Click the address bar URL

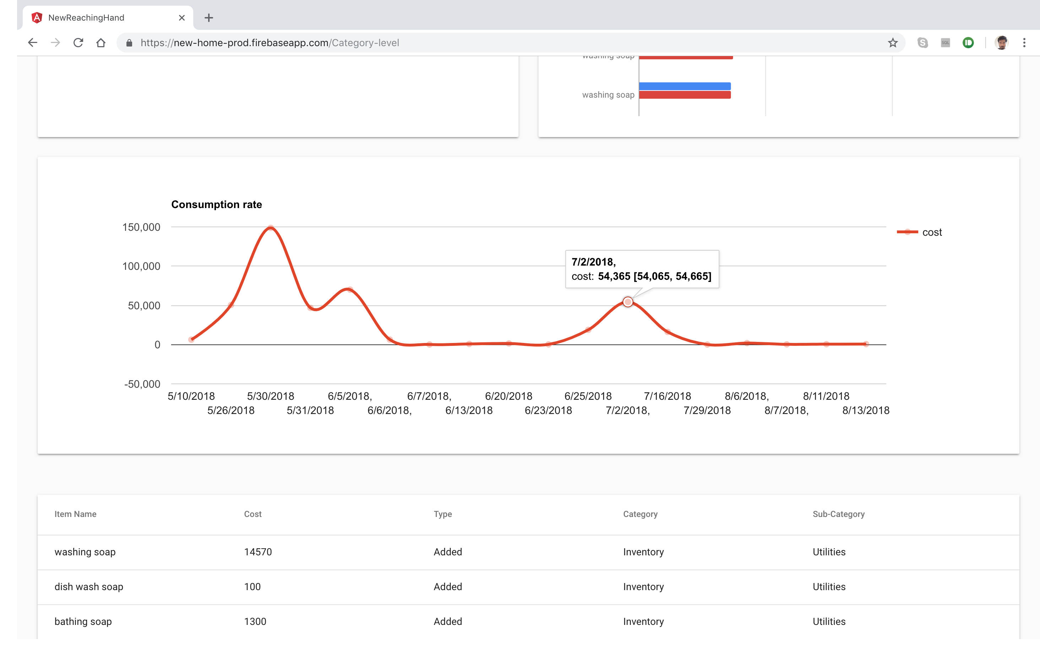point(270,43)
